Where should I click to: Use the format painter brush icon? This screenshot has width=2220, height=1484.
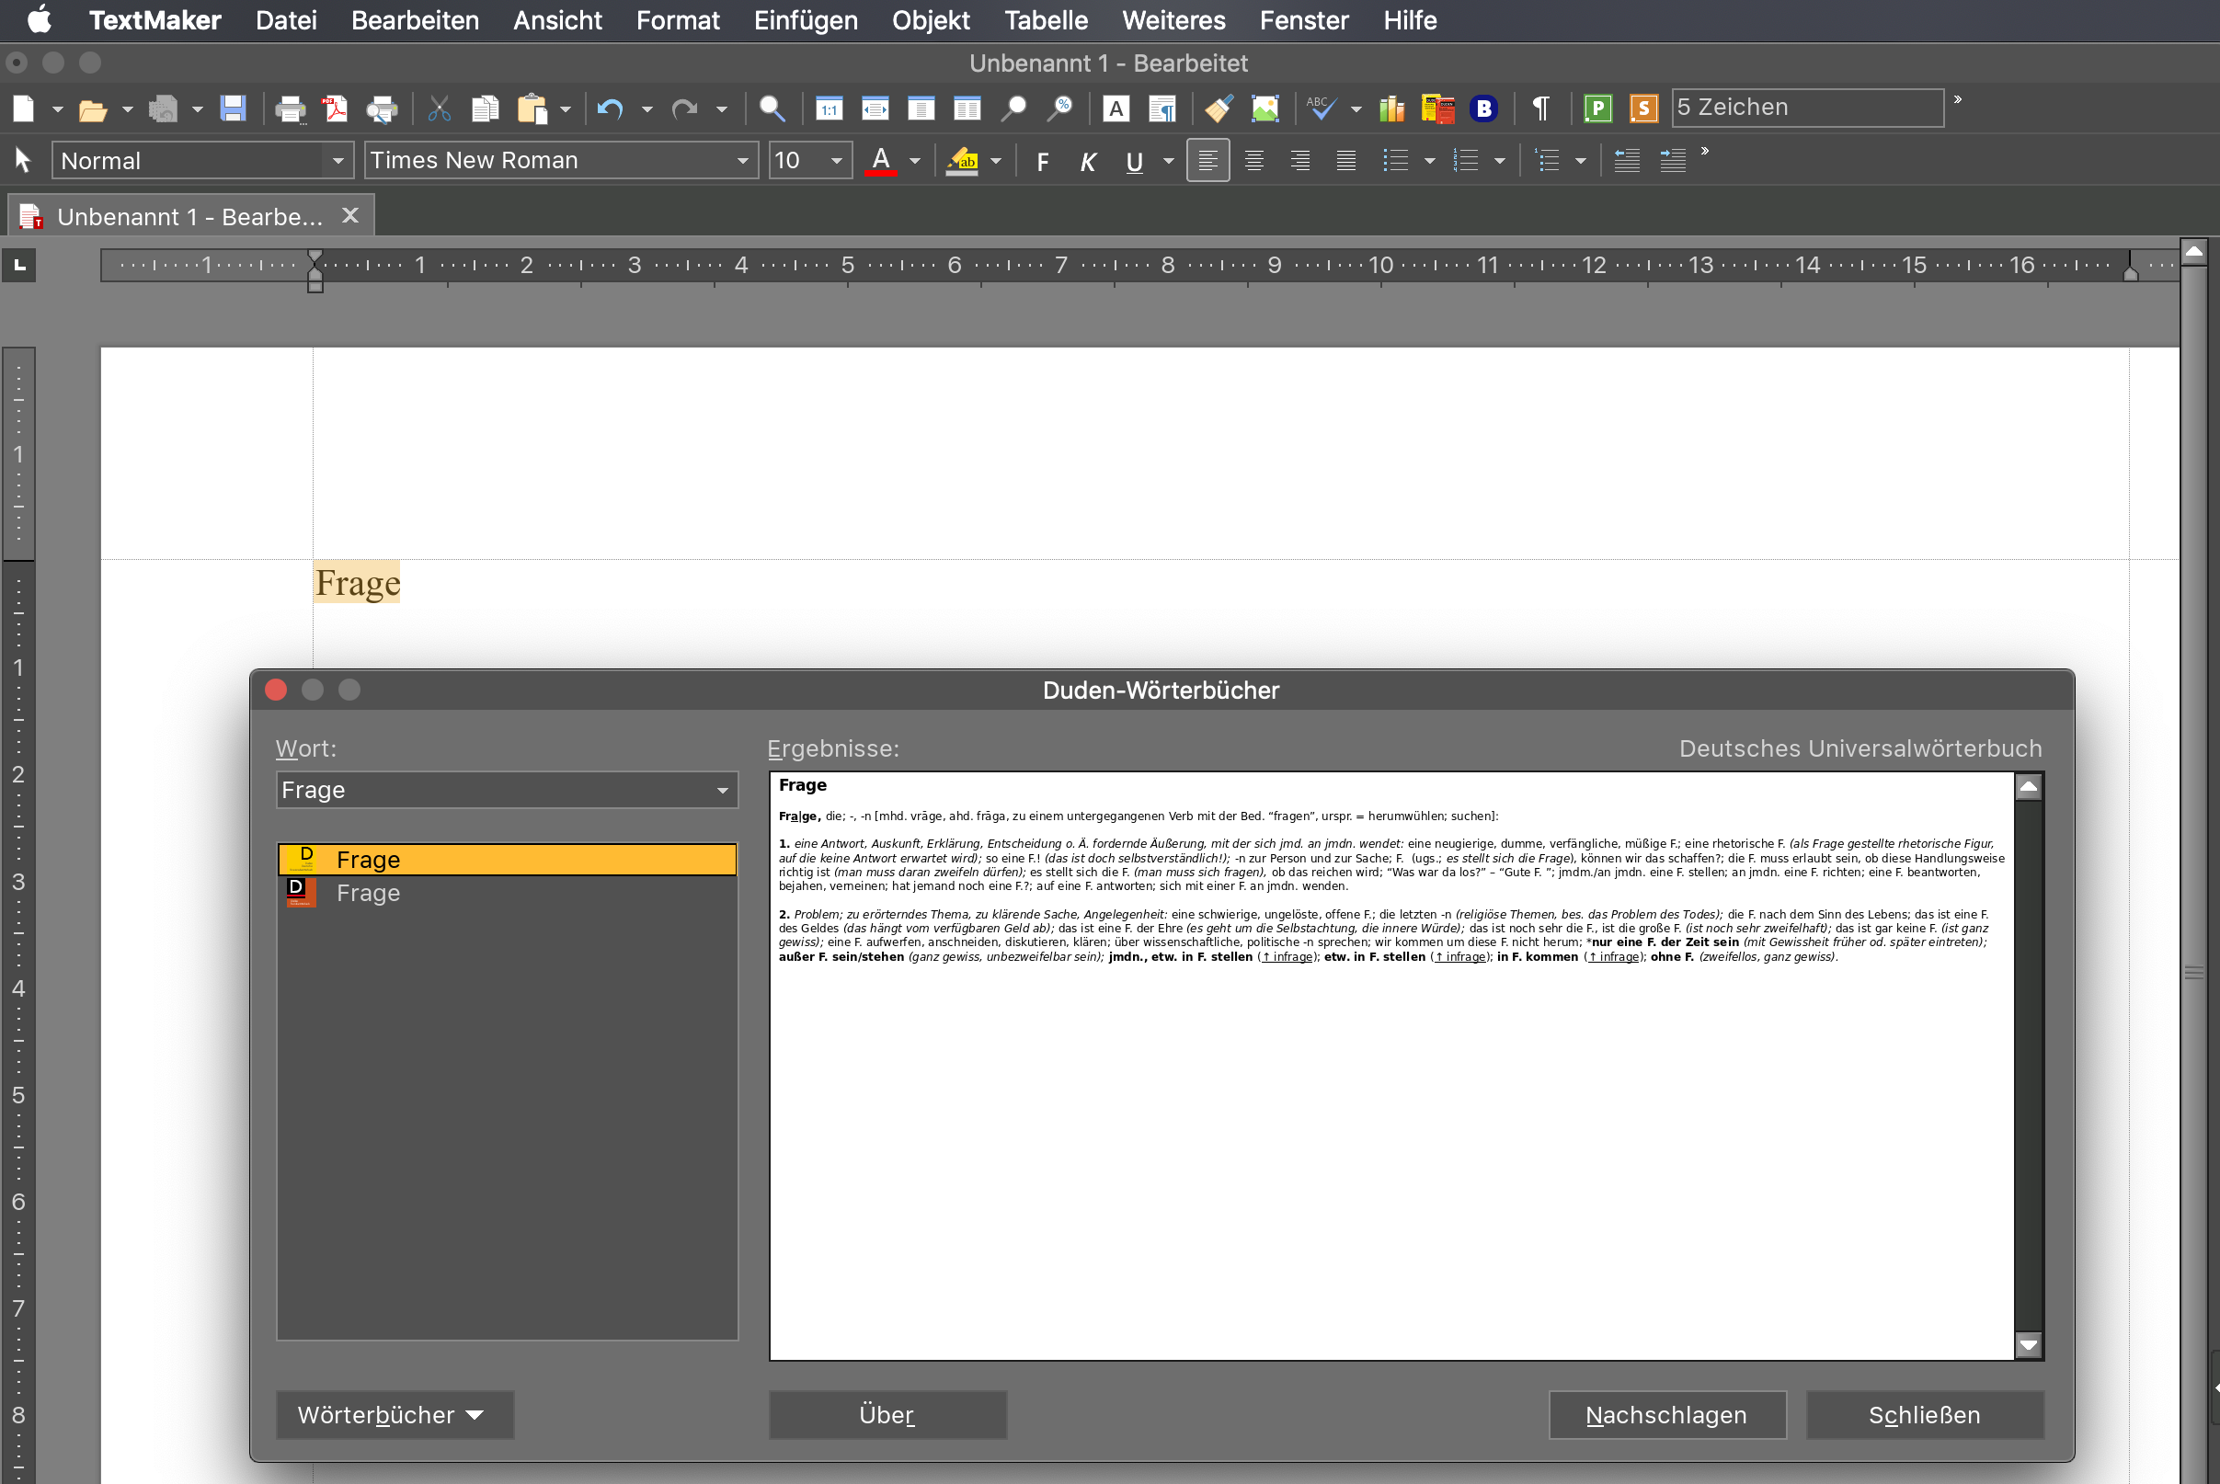point(1219,108)
